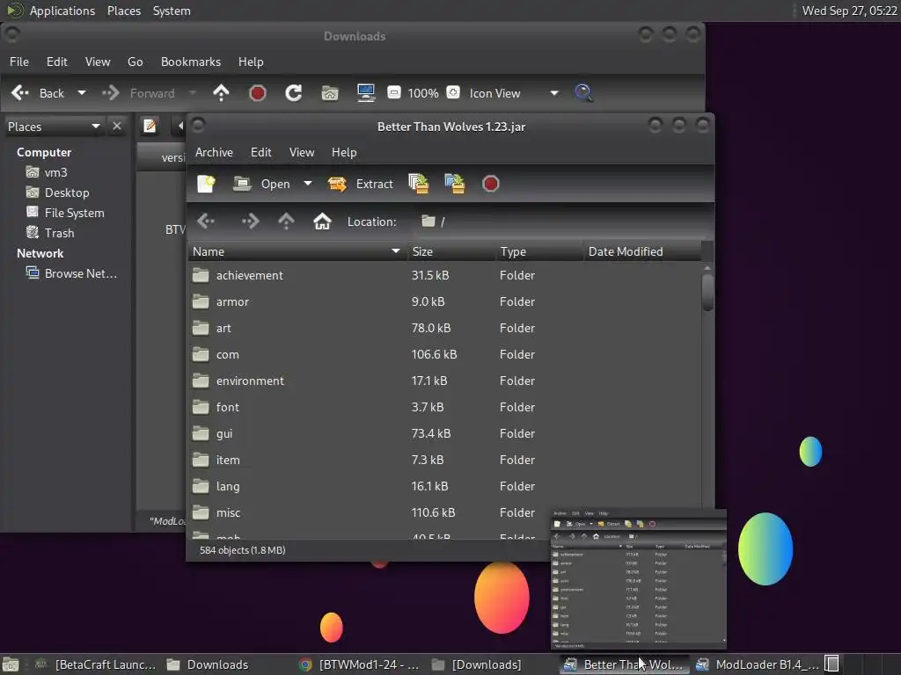
Task: Click the archive list vertical scrollbar
Action: (707, 293)
